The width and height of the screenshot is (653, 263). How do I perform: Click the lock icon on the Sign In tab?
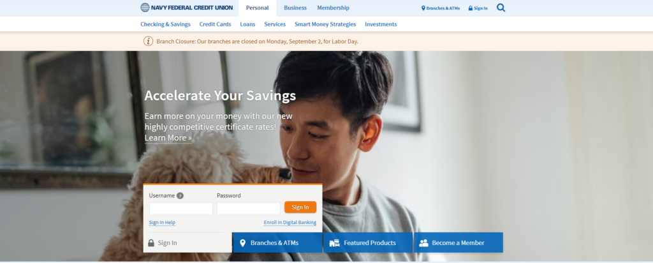coord(151,243)
